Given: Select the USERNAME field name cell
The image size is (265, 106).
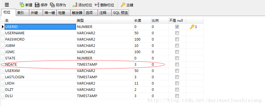Looking at the screenshot, I should pos(40,33).
